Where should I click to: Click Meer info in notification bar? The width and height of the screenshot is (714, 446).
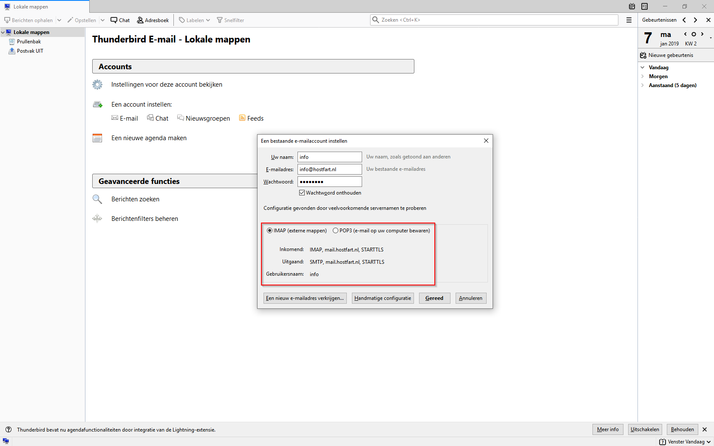[x=608, y=429]
